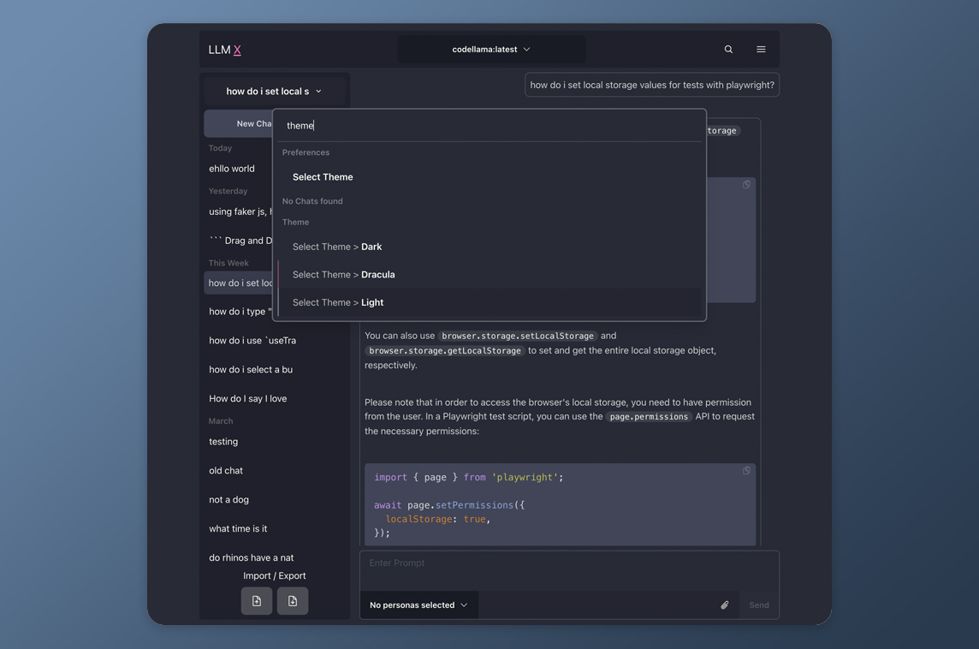Copy the setPermissions code block via copy icon
Image resolution: width=979 pixels, height=649 pixels.
746,471
